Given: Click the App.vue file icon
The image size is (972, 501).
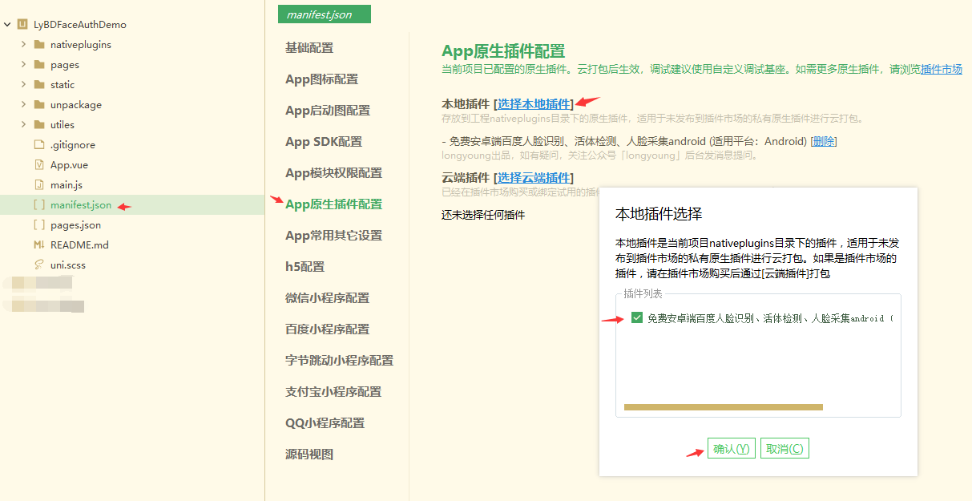Looking at the screenshot, I should click(39, 165).
